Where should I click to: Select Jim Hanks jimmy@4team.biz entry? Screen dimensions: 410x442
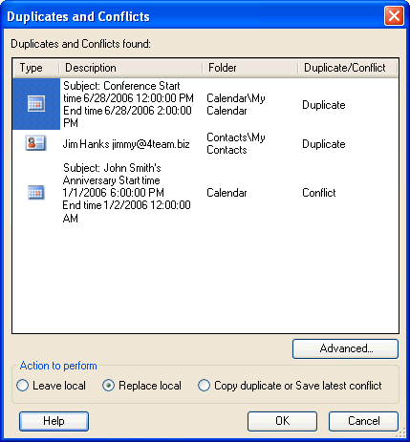126,144
